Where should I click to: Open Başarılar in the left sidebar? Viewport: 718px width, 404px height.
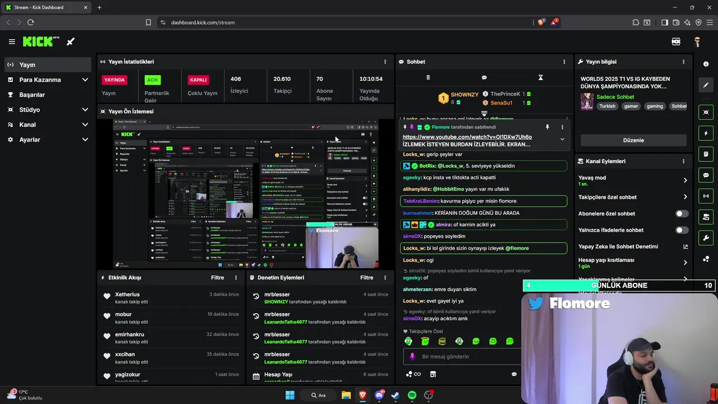[x=47, y=95]
